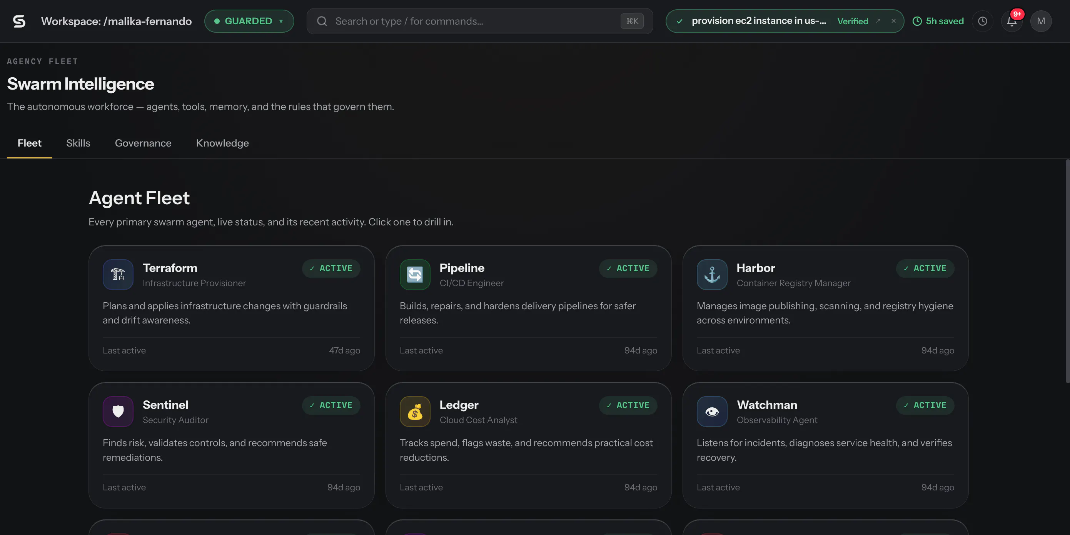Click the Terraform ACTIVE status badge
The image size is (1070, 535).
(x=331, y=268)
